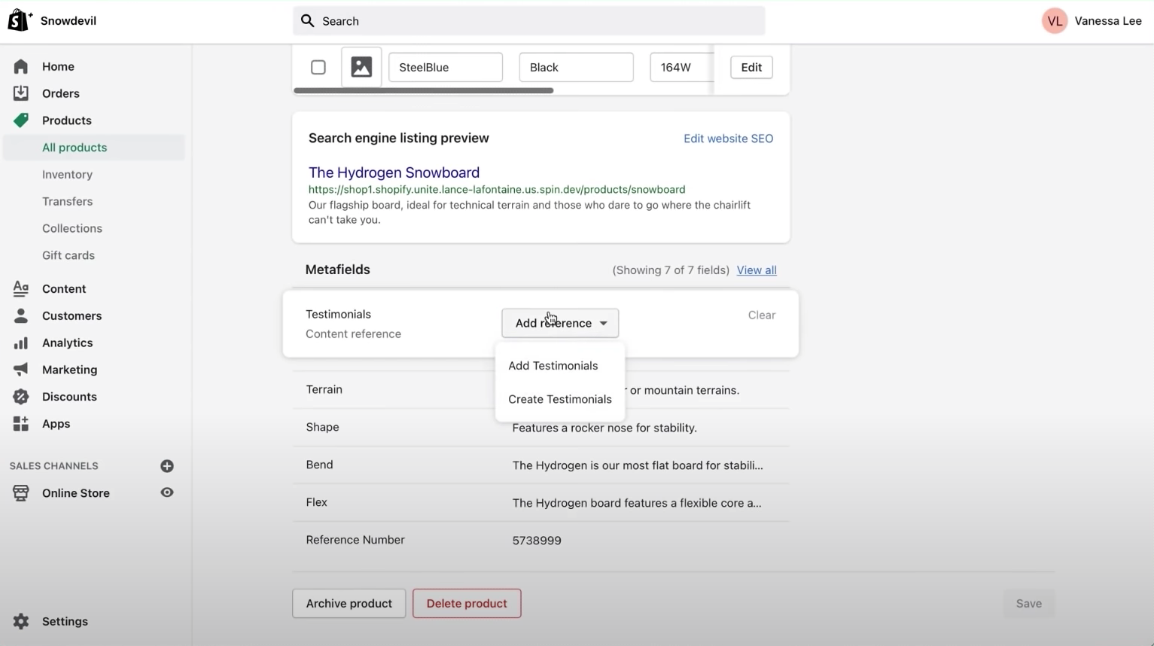Click the Analytics bar chart icon

(21, 343)
